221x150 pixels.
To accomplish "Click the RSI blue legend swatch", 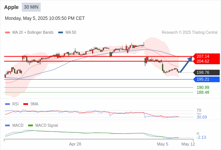I will [x=7, y=104].
